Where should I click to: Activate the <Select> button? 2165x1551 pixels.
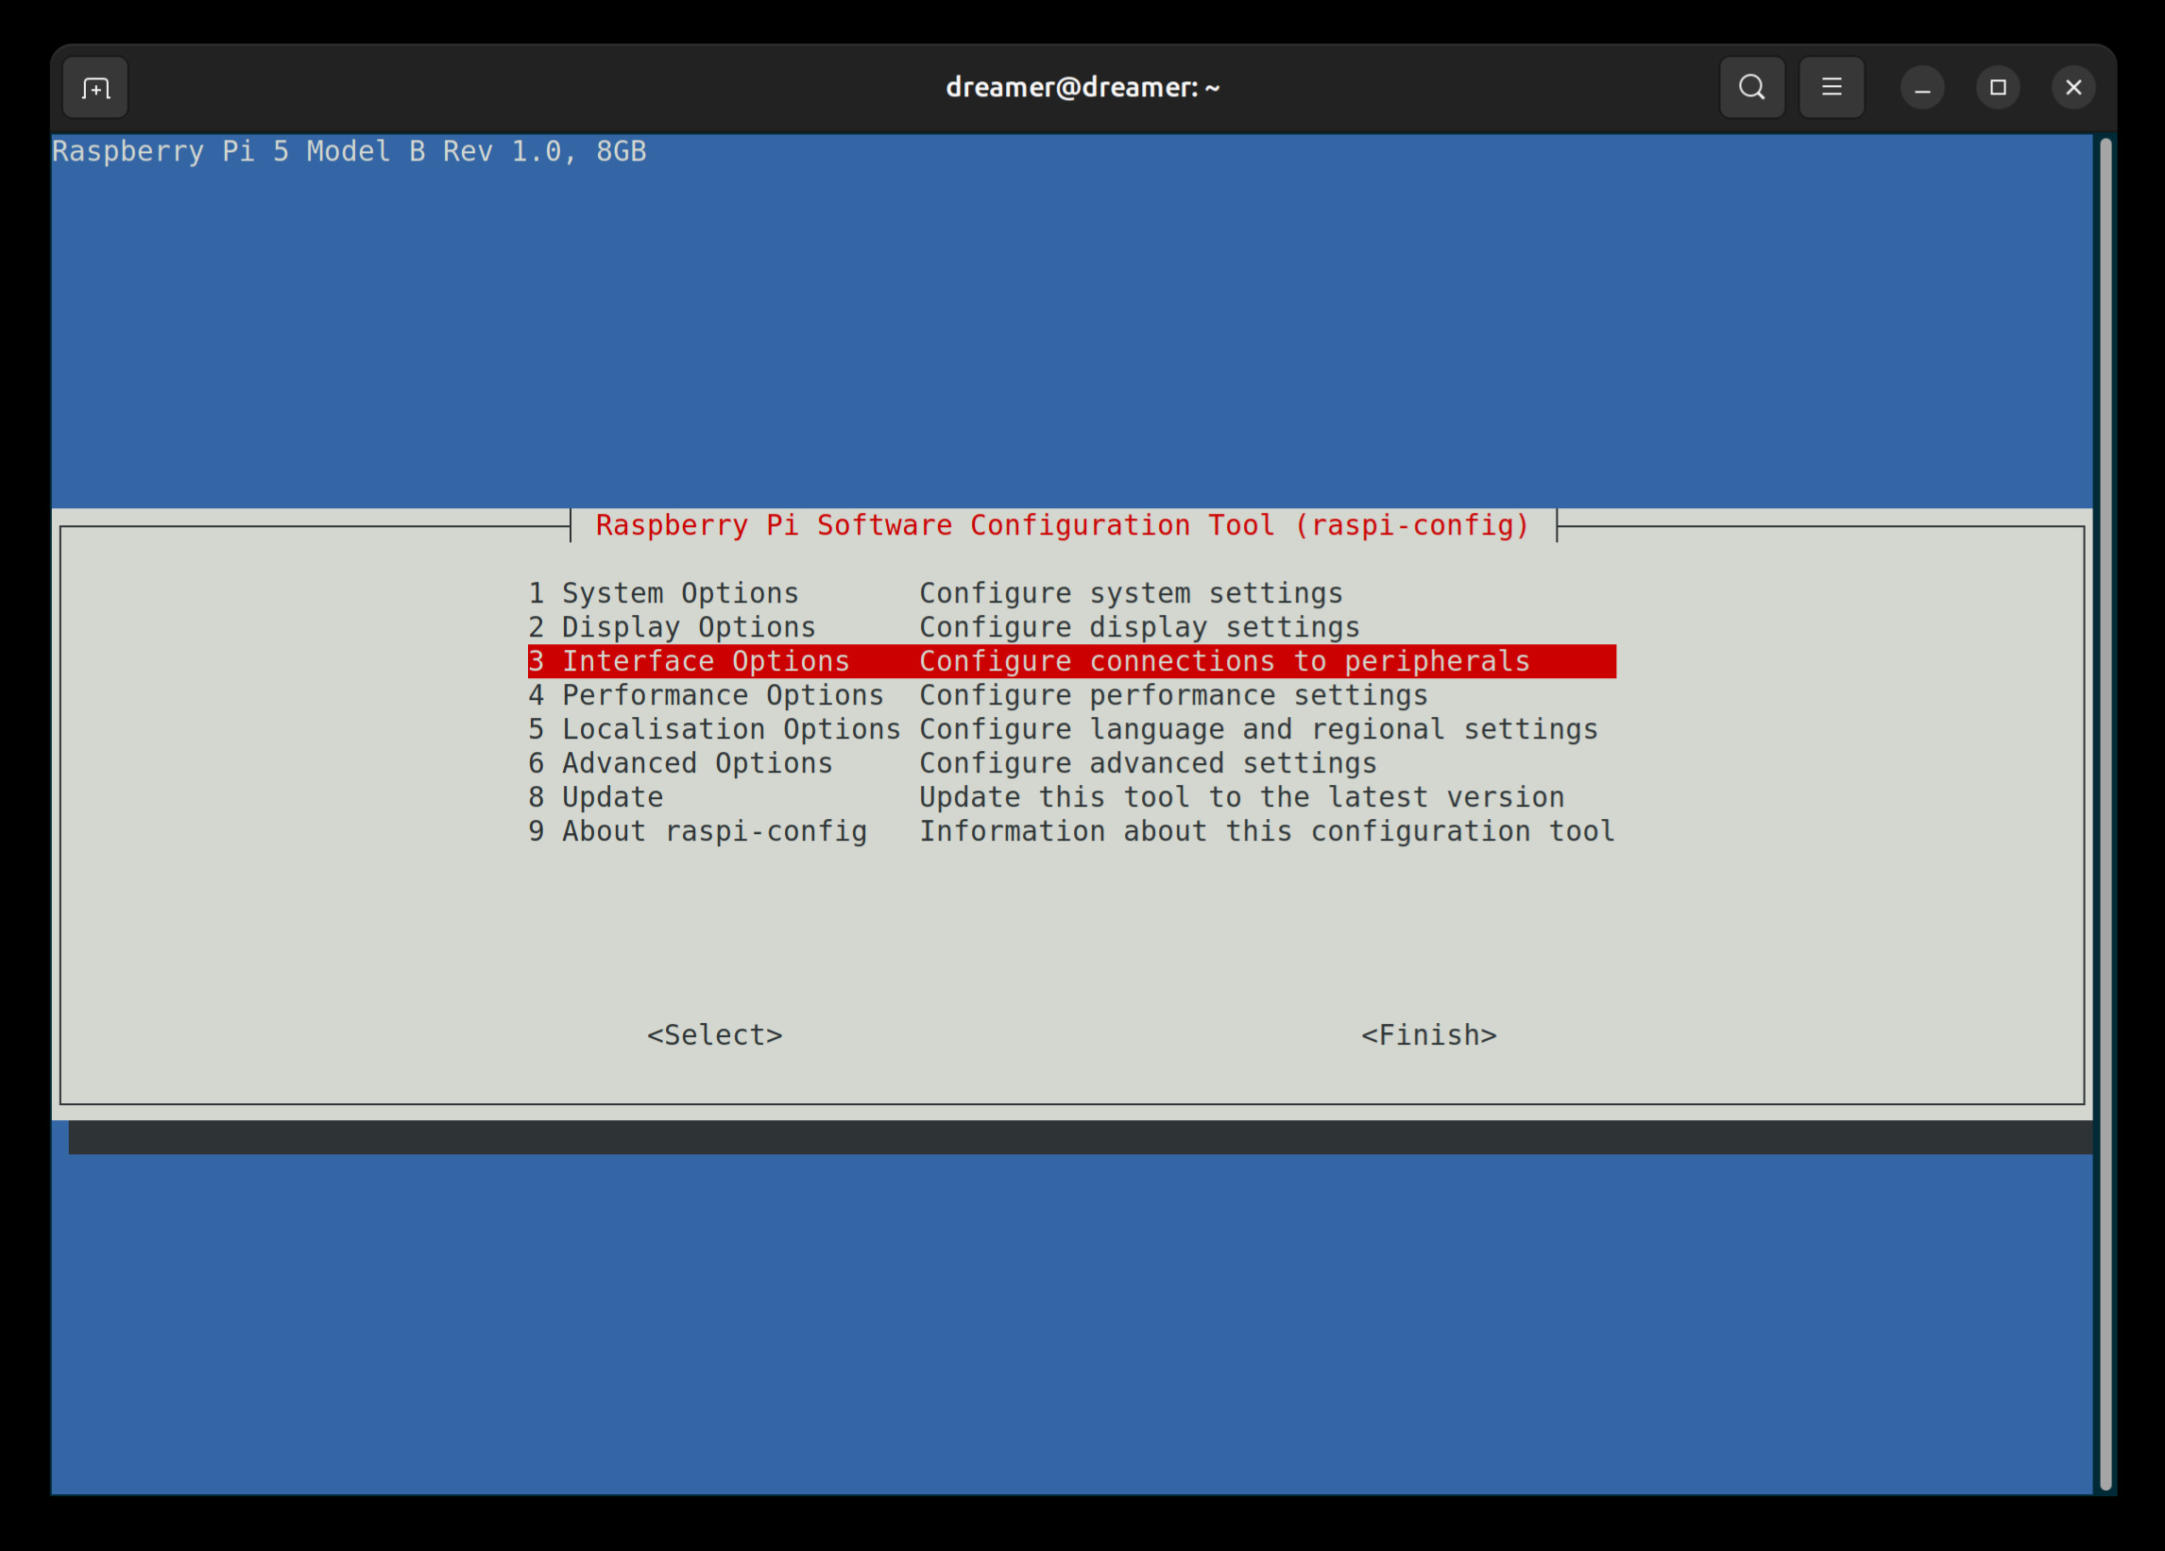point(715,1034)
